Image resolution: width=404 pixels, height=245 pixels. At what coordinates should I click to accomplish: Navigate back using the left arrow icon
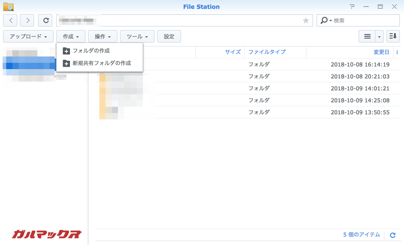point(10,20)
